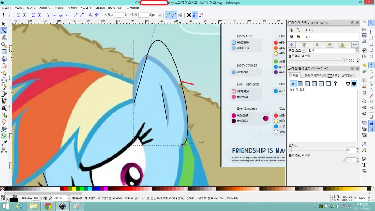
Task: Select the Star polygon tool
Action: [4, 73]
